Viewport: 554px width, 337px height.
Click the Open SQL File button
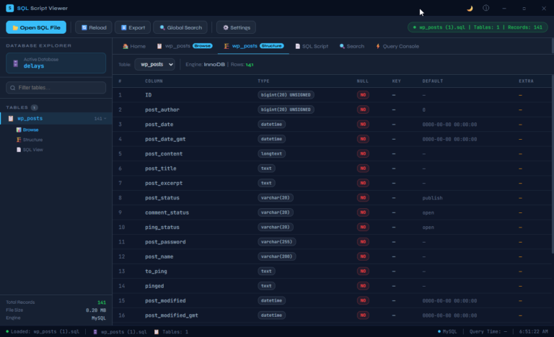click(36, 27)
